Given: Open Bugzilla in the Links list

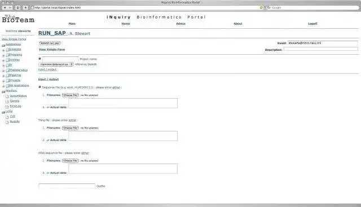Looking at the screenshot, I should (15, 122).
